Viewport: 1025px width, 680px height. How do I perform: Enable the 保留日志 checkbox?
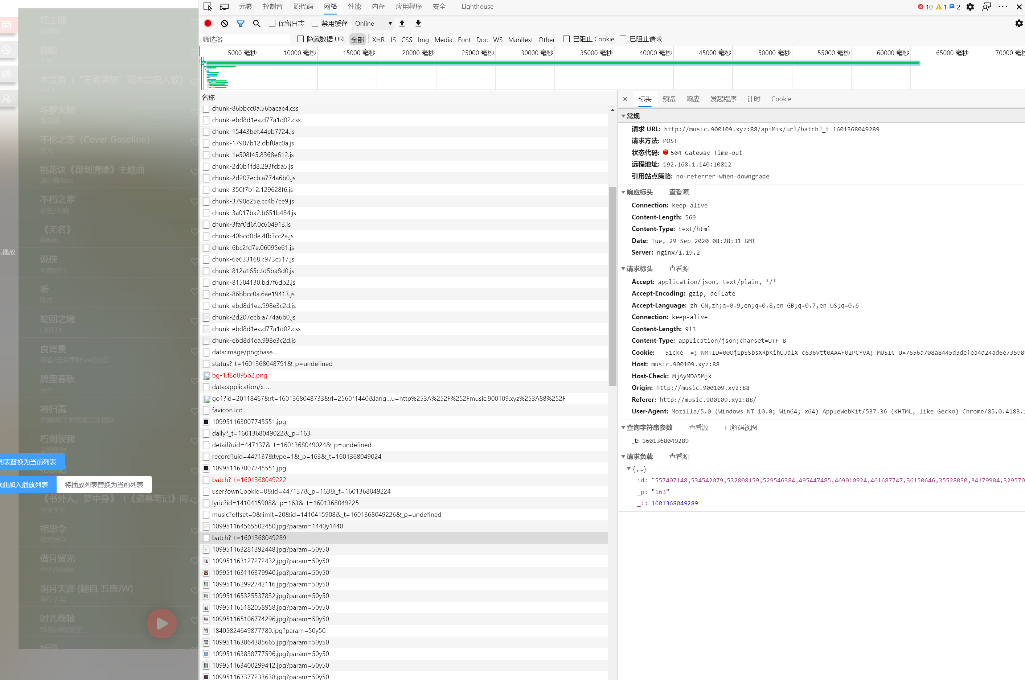[272, 24]
